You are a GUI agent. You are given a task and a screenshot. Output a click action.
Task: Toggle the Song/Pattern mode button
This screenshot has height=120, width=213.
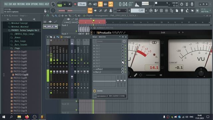click(x=60, y=4)
